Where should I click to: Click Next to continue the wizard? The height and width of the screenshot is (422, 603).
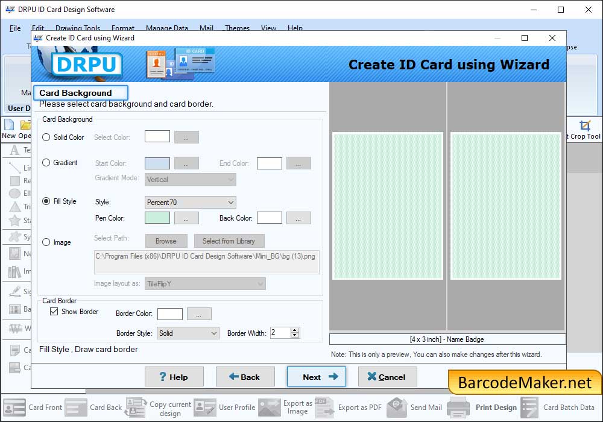point(317,377)
